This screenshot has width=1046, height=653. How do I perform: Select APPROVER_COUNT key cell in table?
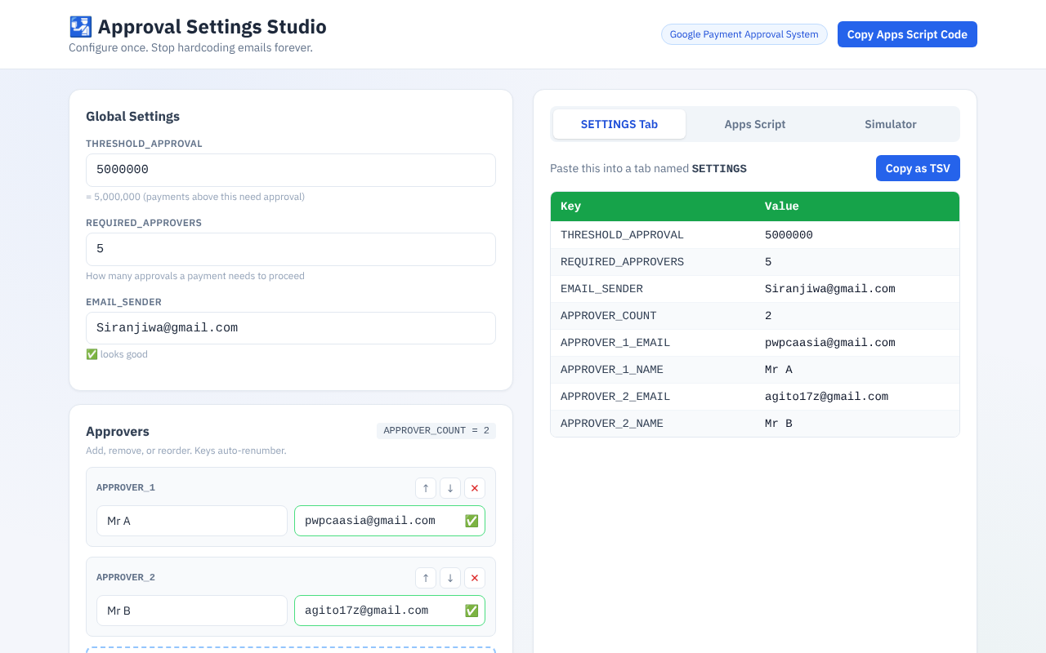coord(653,316)
